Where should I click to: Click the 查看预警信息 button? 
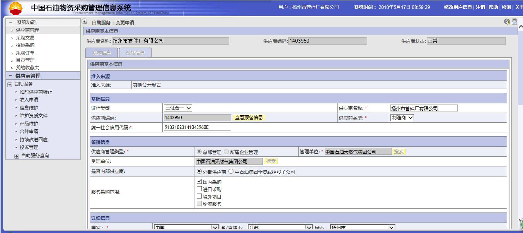coord(249,118)
